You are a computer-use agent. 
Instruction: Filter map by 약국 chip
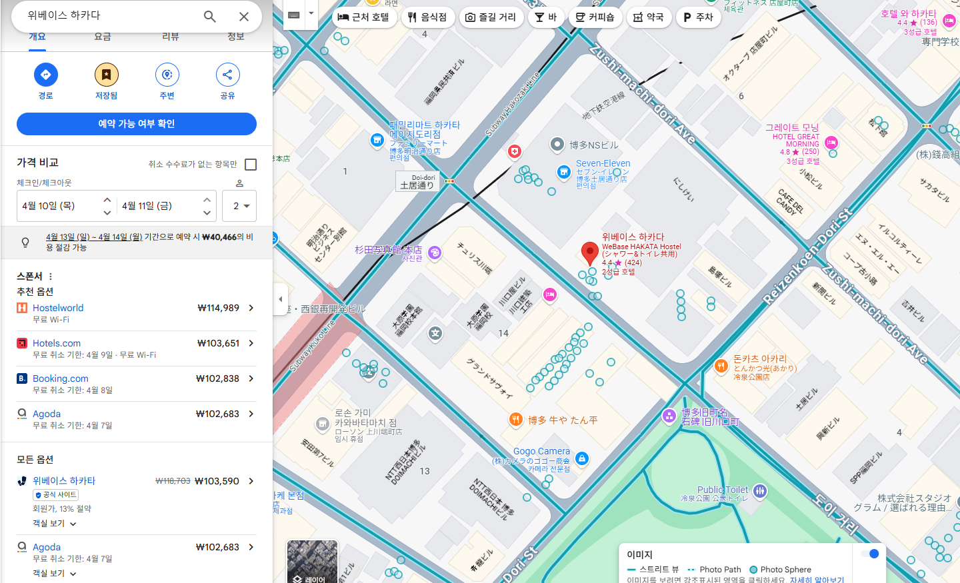tap(649, 17)
